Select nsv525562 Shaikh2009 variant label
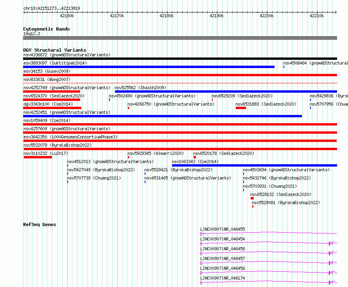 click(140, 88)
